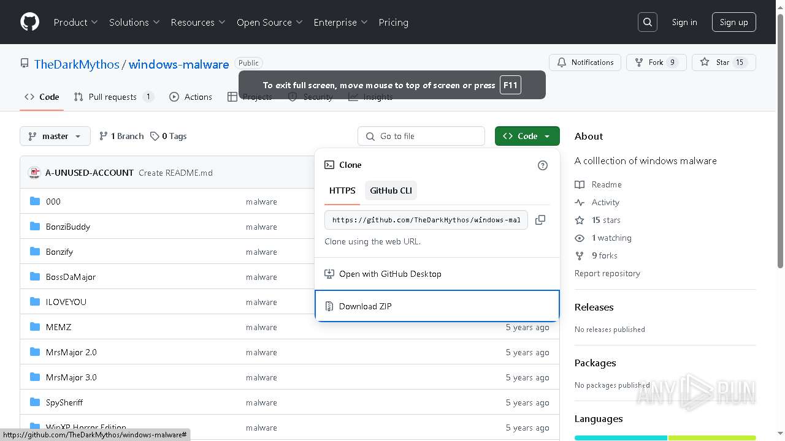Click the Sign in link
This screenshot has width=785, height=441.
pyautogui.click(x=684, y=22)
